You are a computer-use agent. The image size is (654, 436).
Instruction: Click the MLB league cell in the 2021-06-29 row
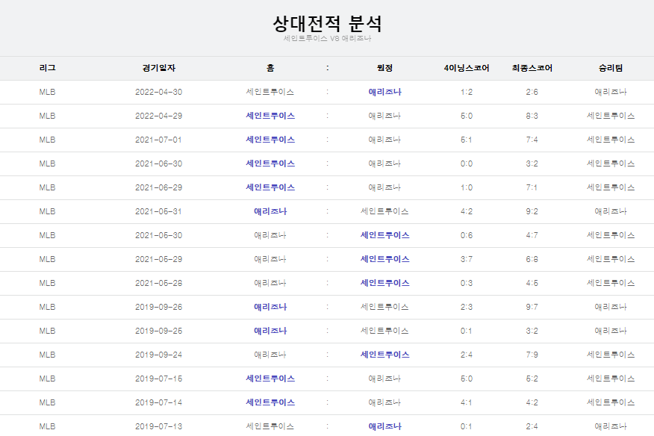coord(47,187)
